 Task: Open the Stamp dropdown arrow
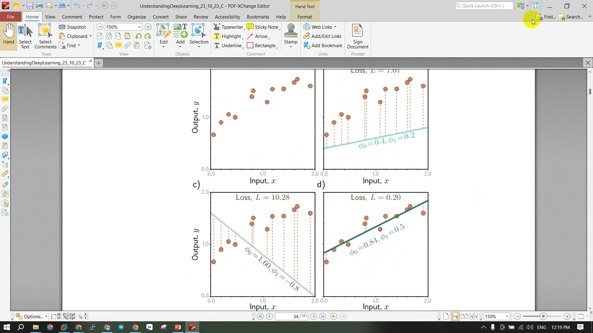[290, 48]
